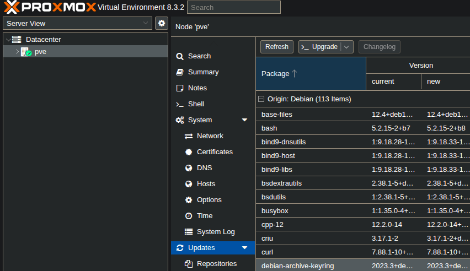Viewport: 470px width, 271px height.
Task: Open the Upgrade button dropdown arrow
Action: point(346,47)
